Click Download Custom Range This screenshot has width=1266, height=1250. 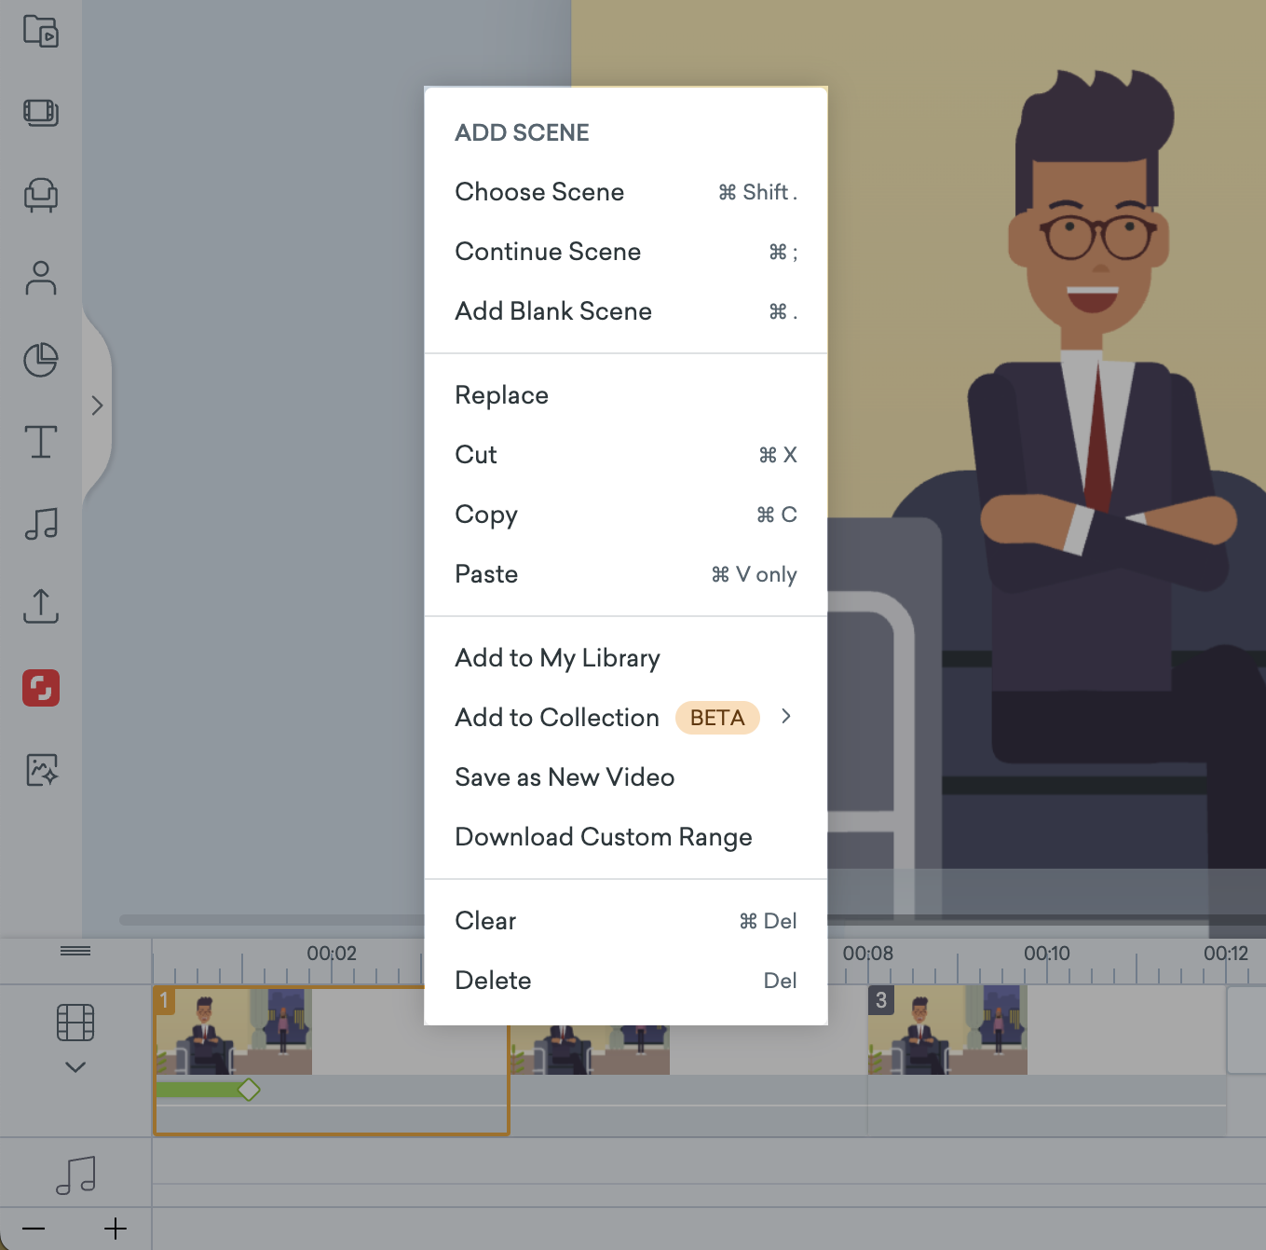coord(603,836)
